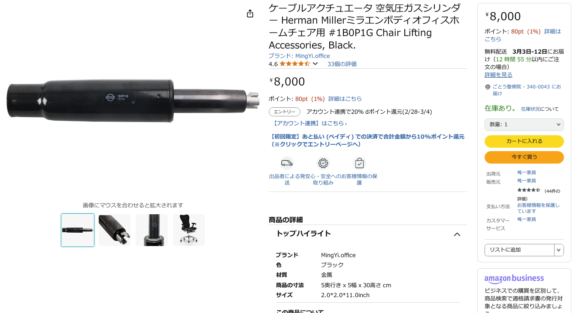The image size is (573, 313).
Task: Click the seller's star rating
Action: 529,190
